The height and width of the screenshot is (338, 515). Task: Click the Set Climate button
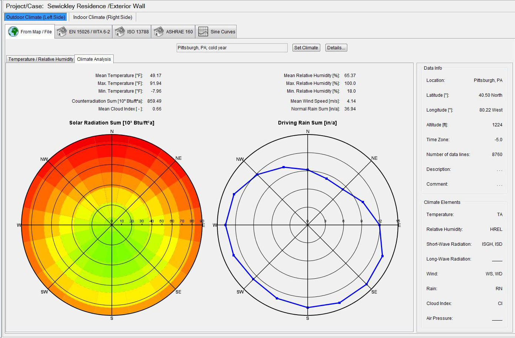tap(306, 47)
